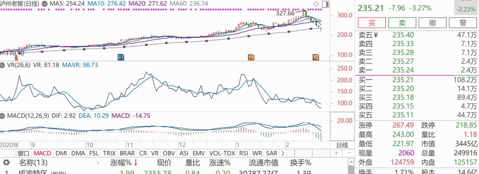Click the 买 buy button
479x174 pixels.
372,23
